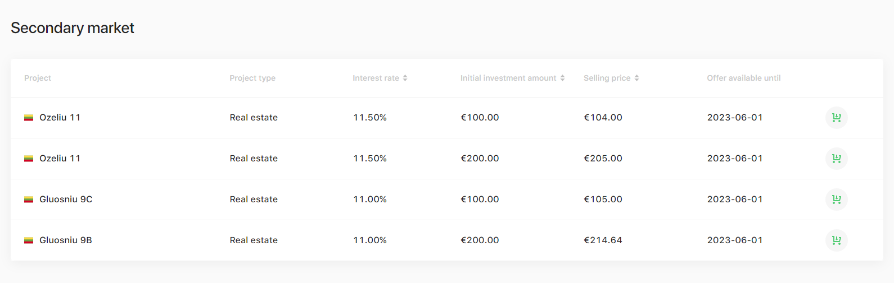
Task: Select the €214.64 selling price cell
Action: [x=603, y=240]
